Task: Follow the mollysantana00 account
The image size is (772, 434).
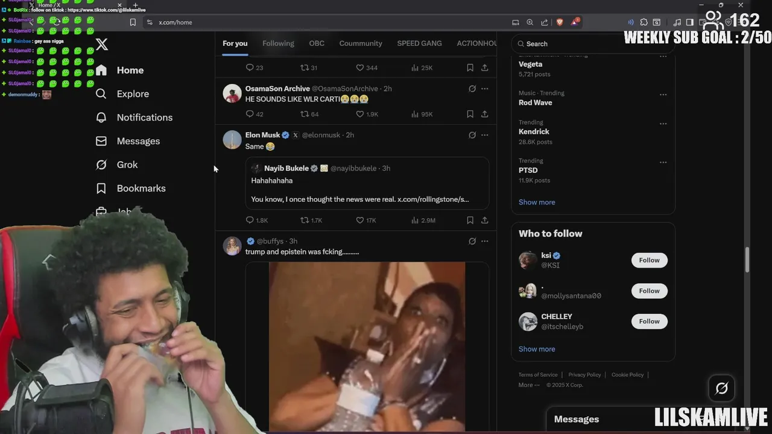Action: 649,291
